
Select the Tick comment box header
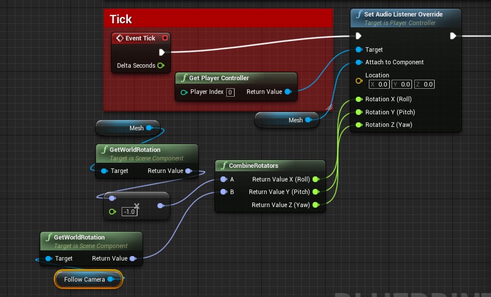pos(218,19)
